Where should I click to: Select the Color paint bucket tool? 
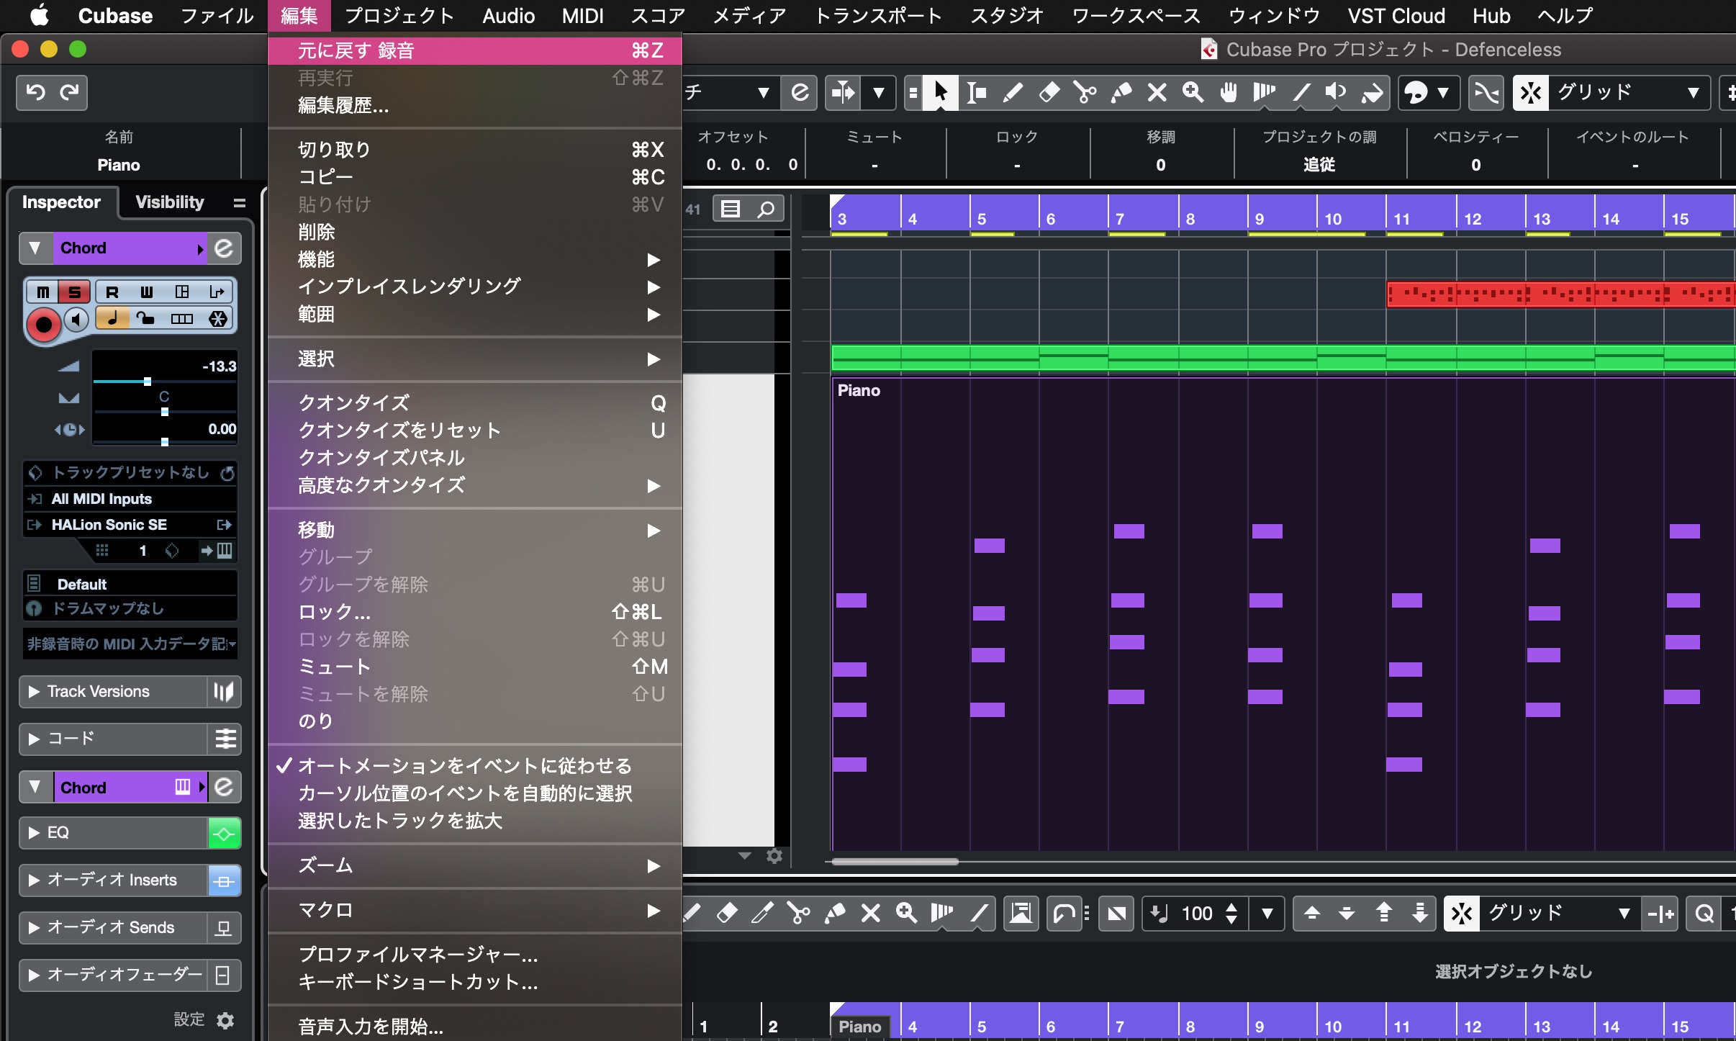[1373, 92]
